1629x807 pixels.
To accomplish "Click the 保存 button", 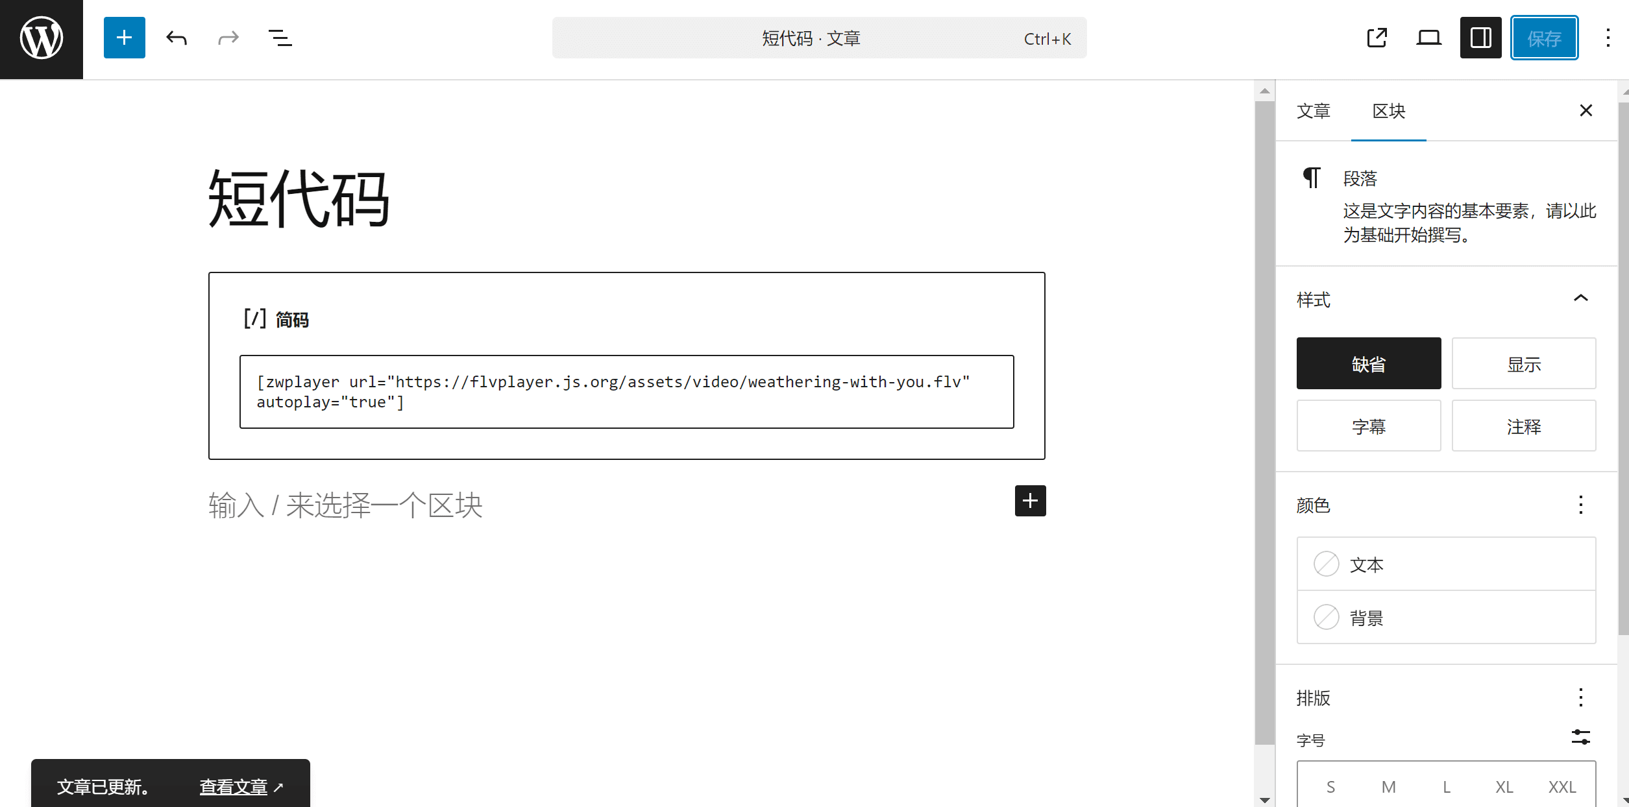I will [1544, 38].
